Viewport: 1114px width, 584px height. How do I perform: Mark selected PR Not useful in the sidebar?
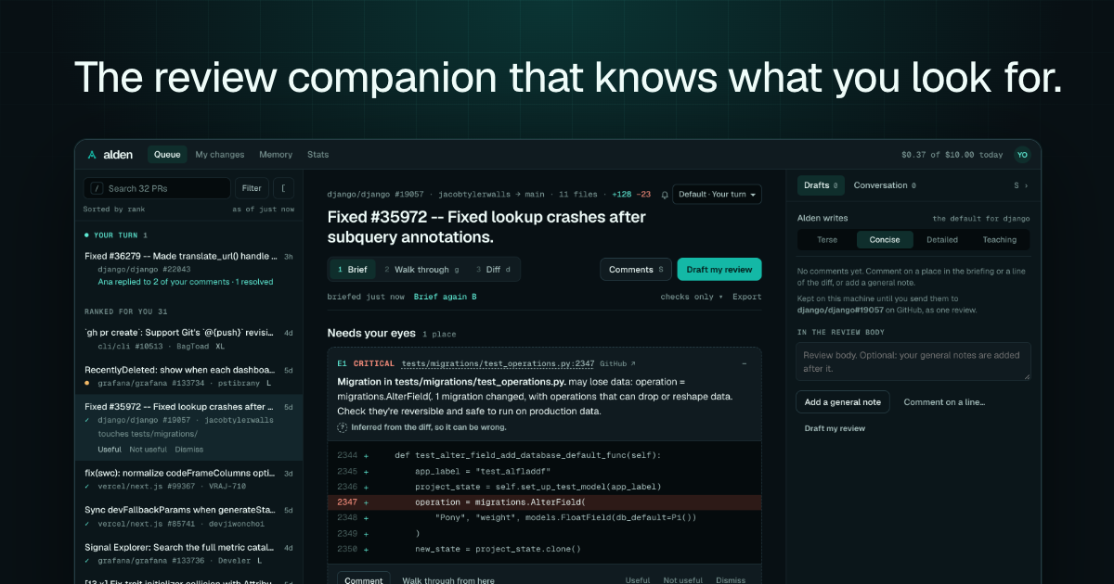149,450
